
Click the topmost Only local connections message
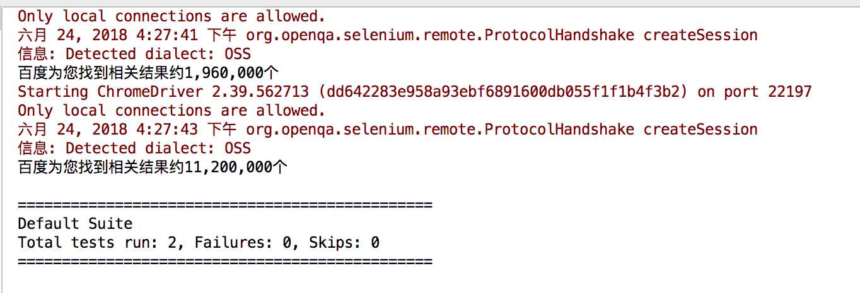(171, 16)
